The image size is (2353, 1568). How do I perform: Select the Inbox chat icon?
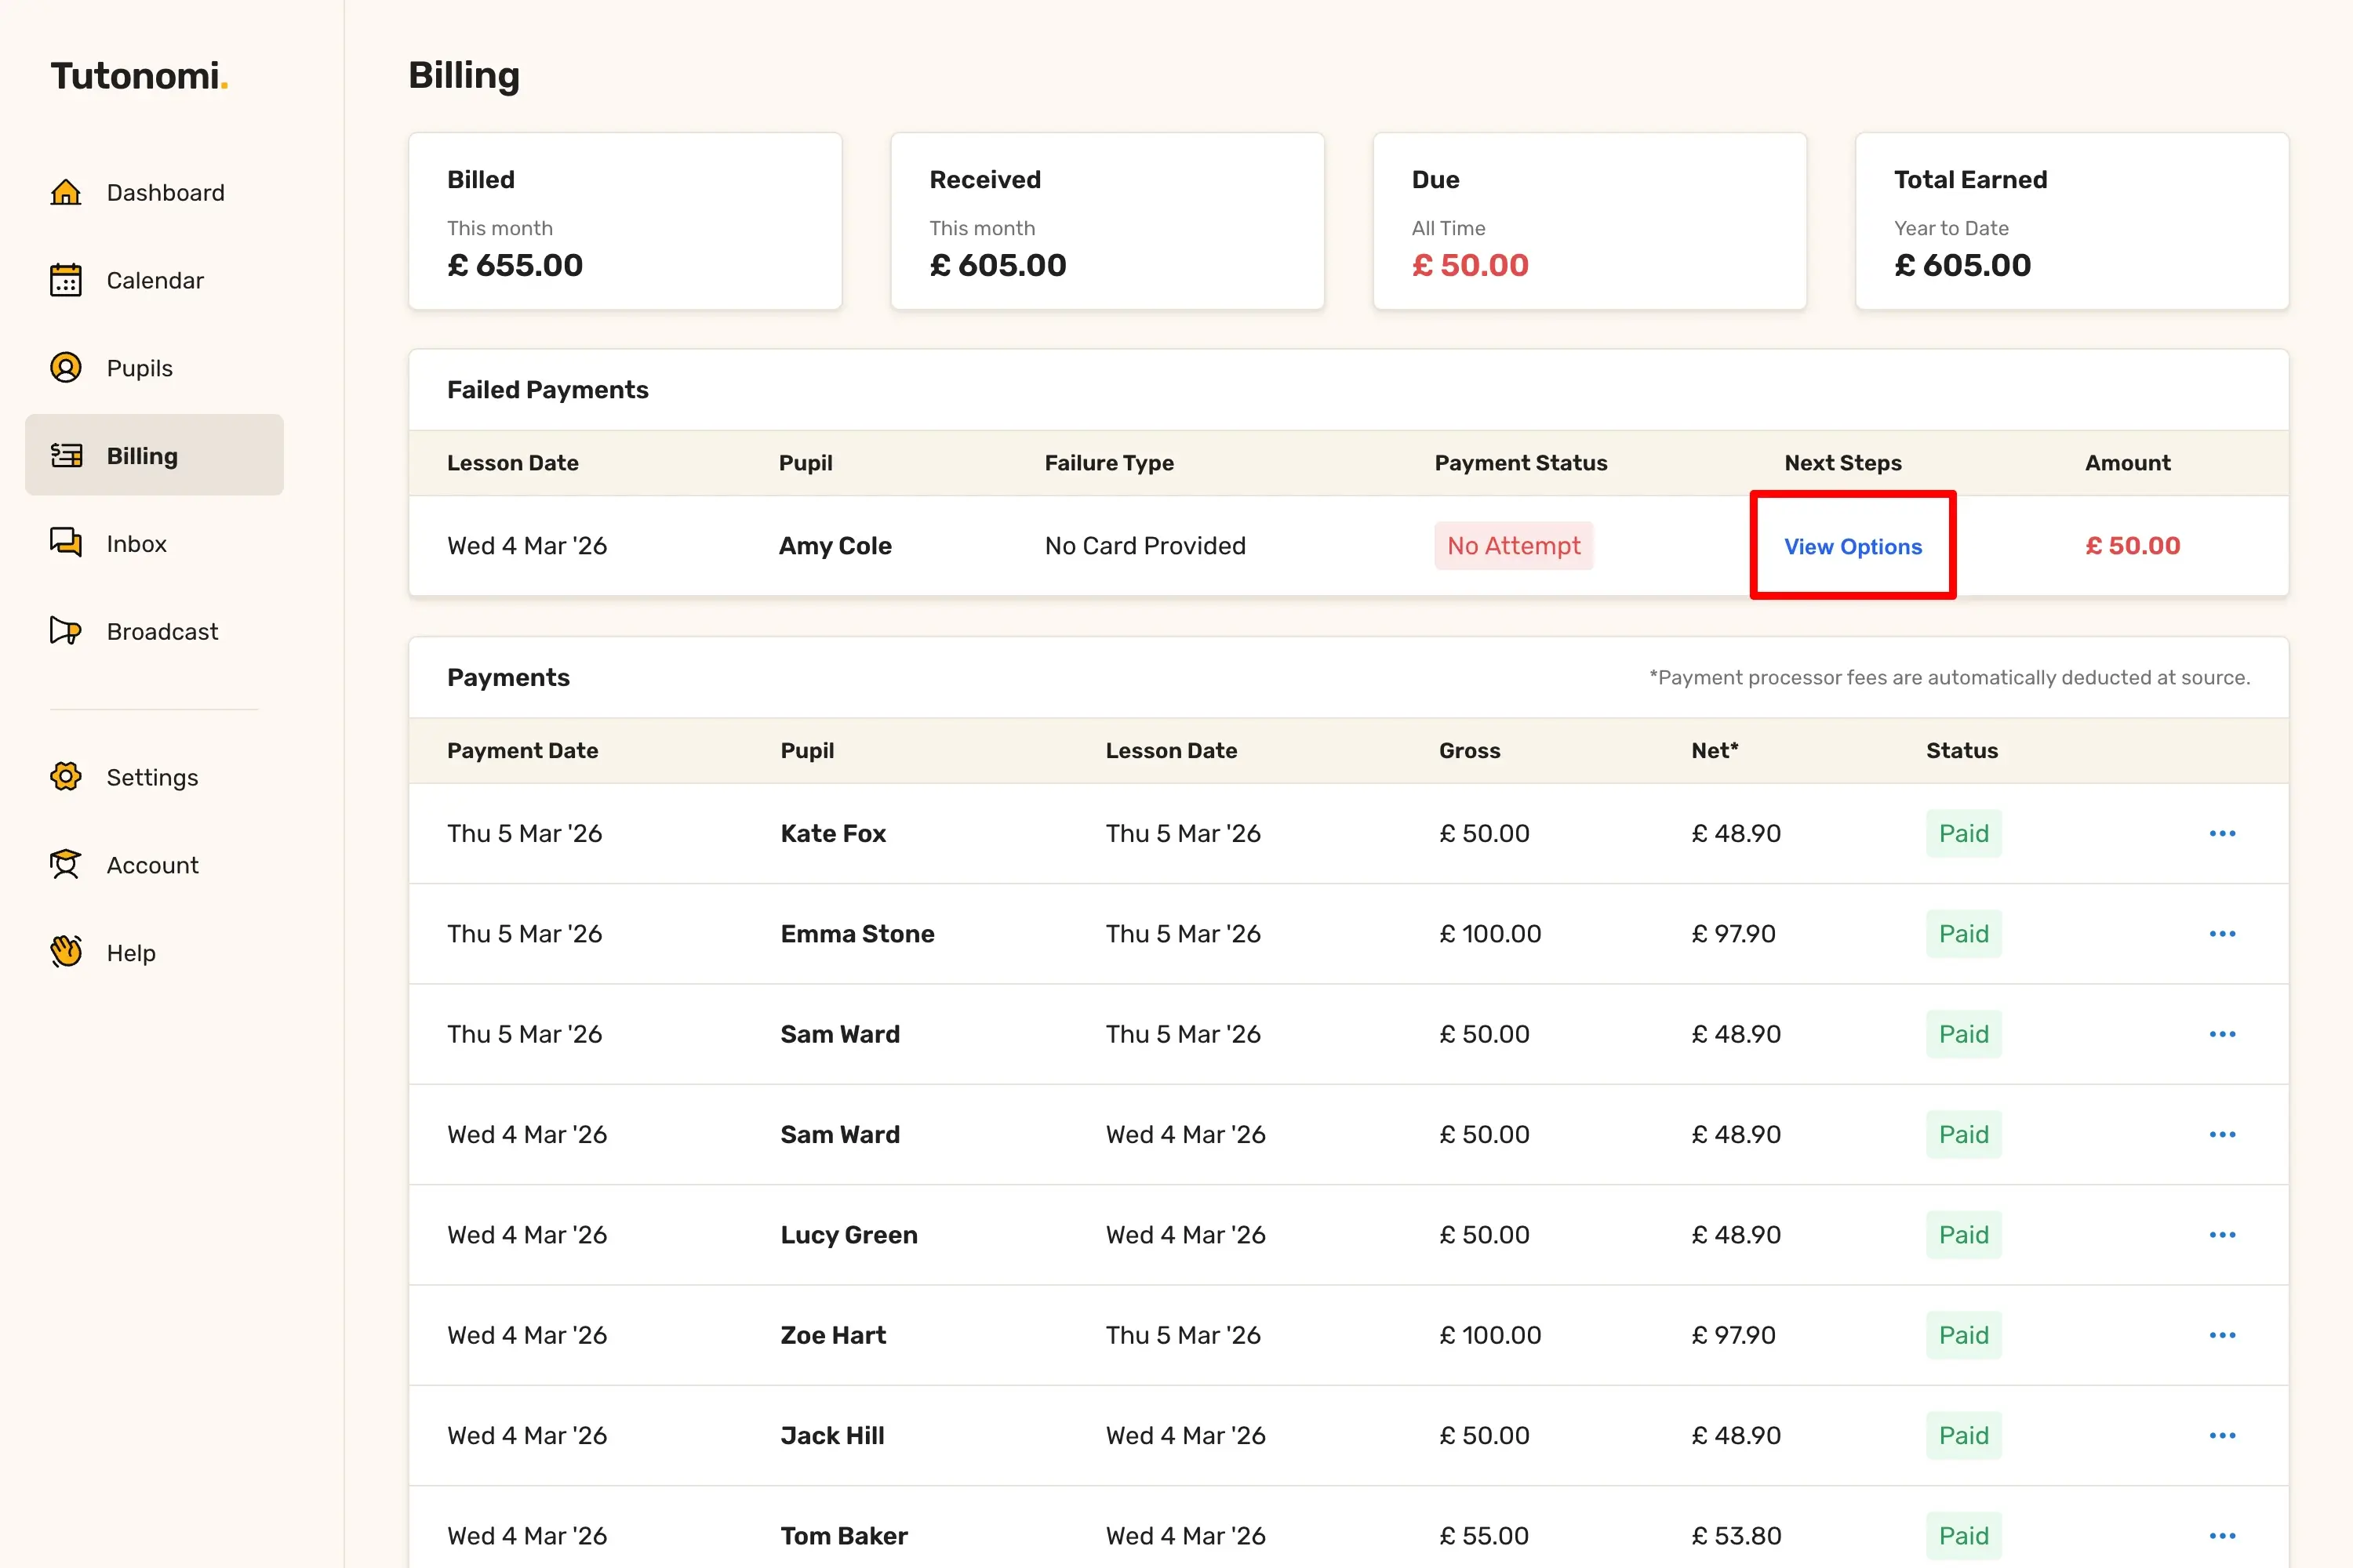point(66,543)
